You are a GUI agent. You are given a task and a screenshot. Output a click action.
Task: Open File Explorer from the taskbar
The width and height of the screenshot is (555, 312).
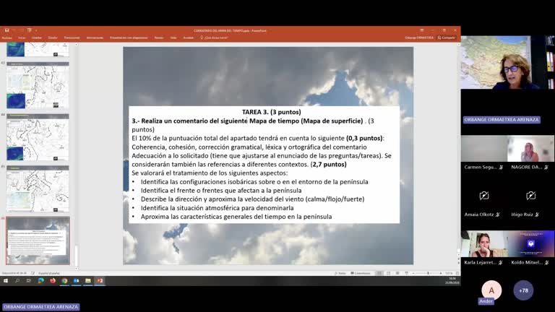point(87,281)
